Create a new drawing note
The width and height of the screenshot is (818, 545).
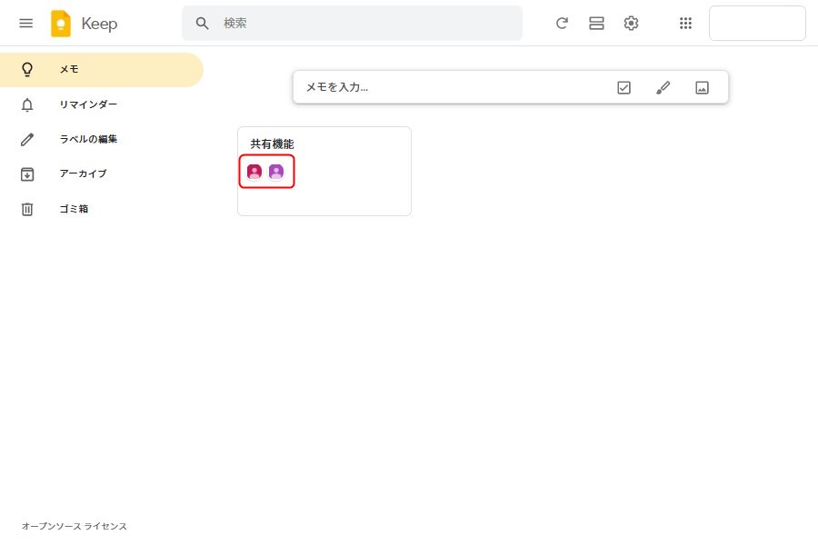point(663,87)
